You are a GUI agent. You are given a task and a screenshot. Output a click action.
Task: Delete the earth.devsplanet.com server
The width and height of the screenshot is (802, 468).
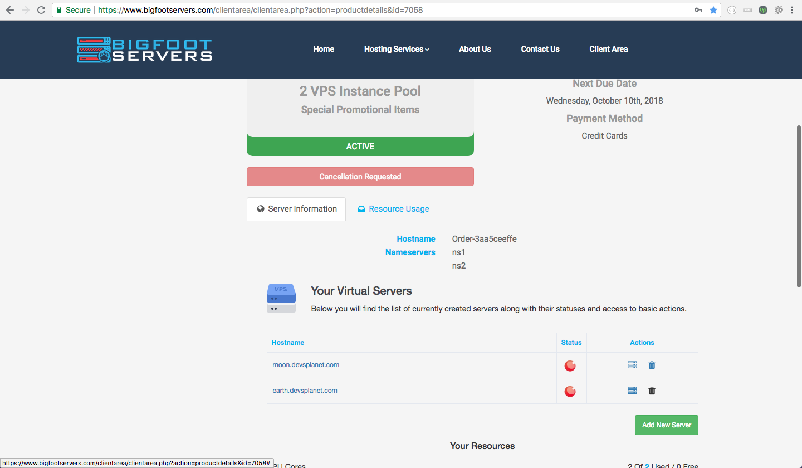(652, 391)
